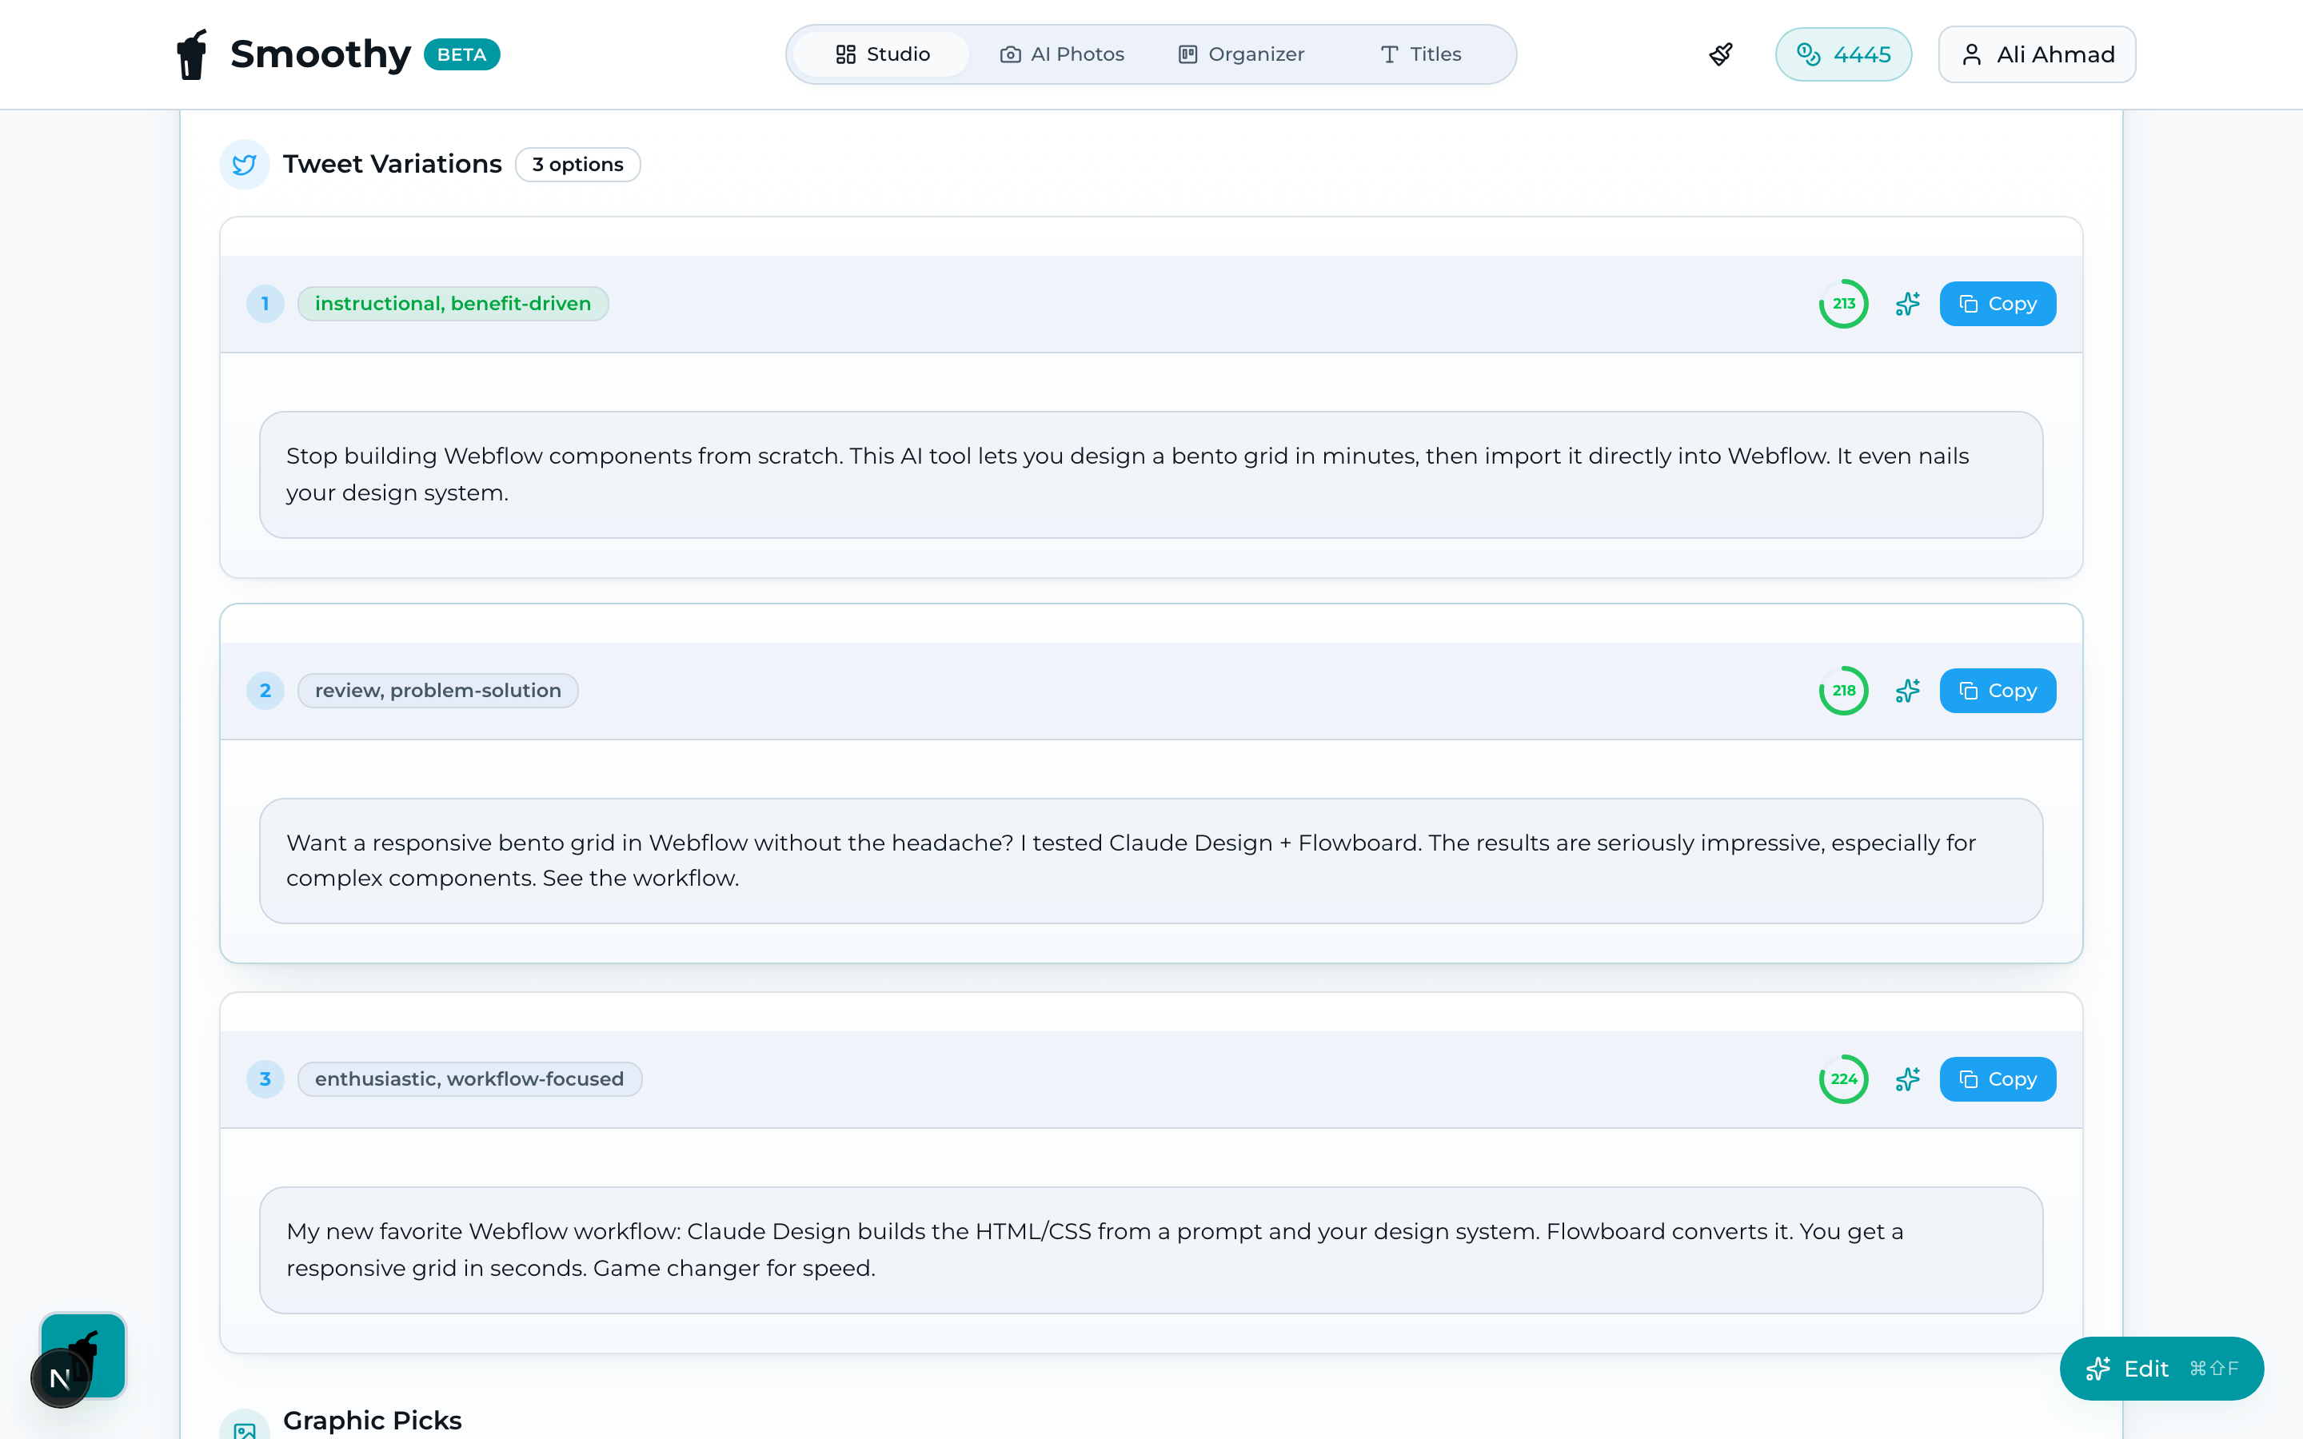Click the 213 character count ring
The width and height of the screenshot is (2303, 1439).
pyautogui.click(x=1843, y=304)
